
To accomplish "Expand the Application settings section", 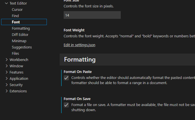I will point(7,78).
